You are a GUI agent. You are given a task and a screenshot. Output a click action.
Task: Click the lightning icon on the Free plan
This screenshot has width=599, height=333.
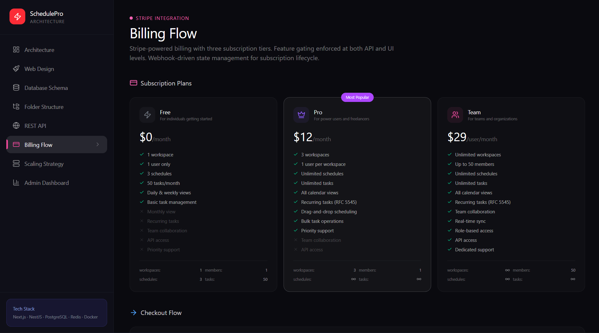(x=147, y=115)
